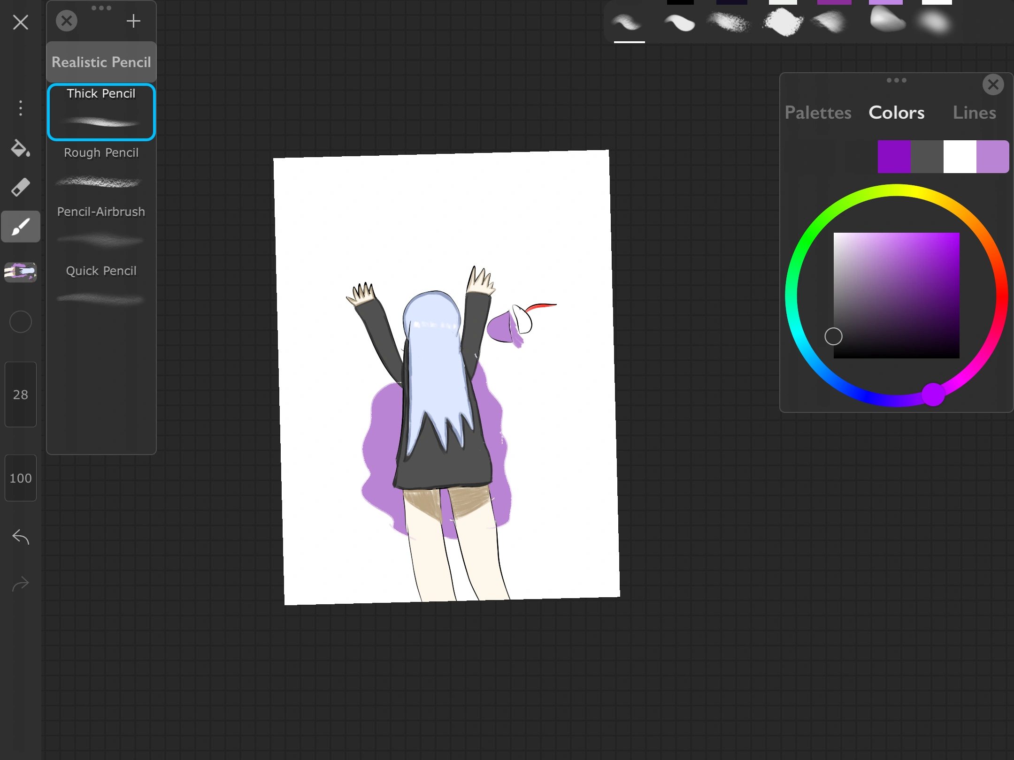Activate the paintbrush tool
Screen dimensions: 1014x760
pos(20,227)
